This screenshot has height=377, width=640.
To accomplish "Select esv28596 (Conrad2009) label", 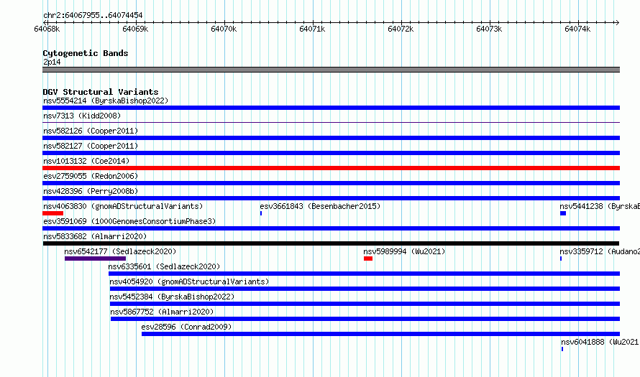I will tap(186, 327).
